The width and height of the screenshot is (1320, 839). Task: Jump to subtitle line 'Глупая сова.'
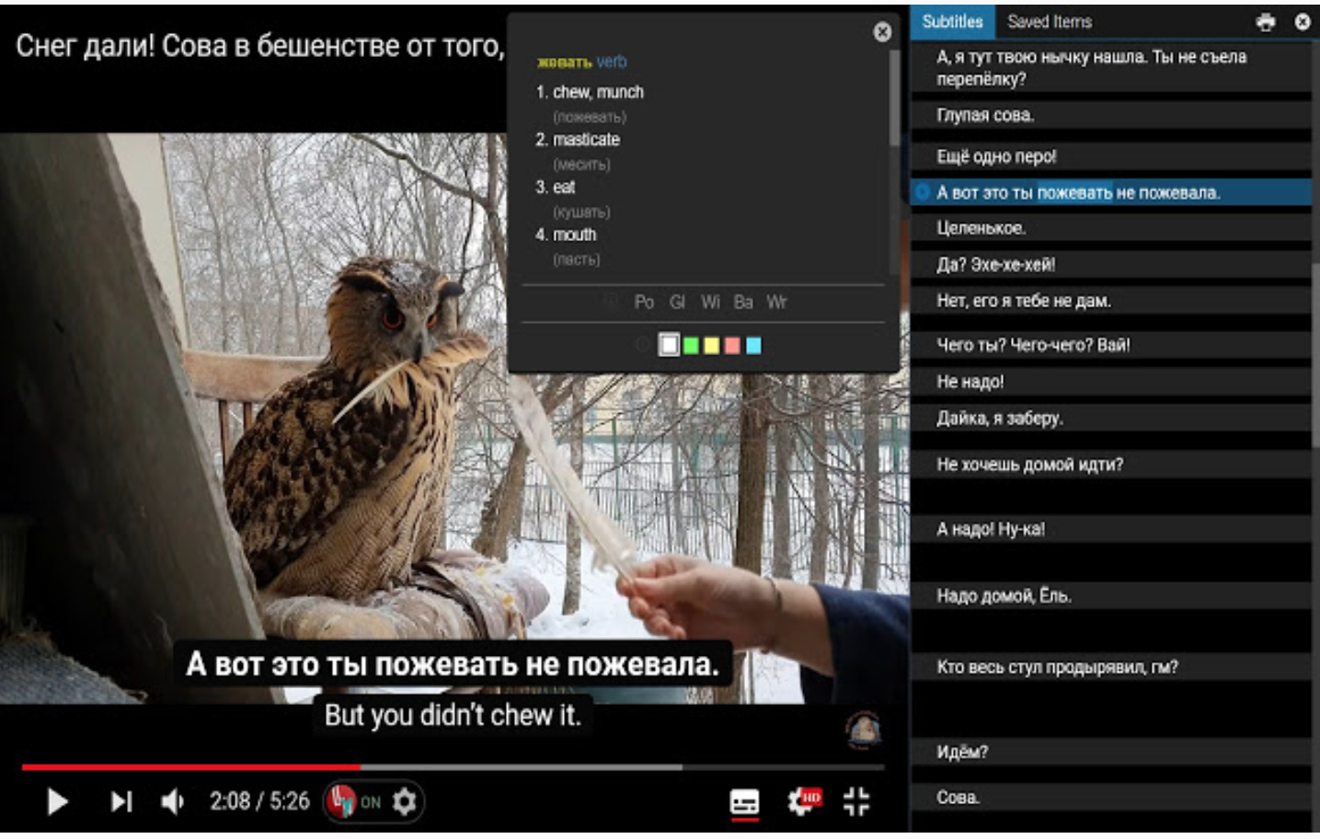tap(1110, 115)
